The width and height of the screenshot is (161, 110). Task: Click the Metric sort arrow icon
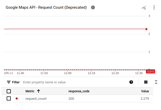click(39, 91)
